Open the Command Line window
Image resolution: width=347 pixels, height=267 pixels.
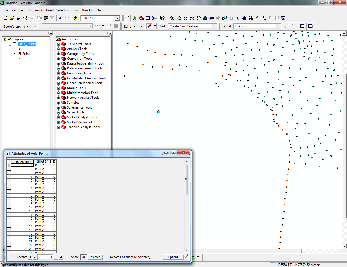(x=148, y=18)
